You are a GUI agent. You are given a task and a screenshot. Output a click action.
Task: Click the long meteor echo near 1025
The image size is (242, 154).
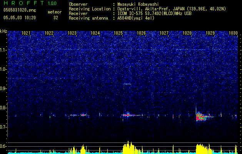tap(132, 115)
